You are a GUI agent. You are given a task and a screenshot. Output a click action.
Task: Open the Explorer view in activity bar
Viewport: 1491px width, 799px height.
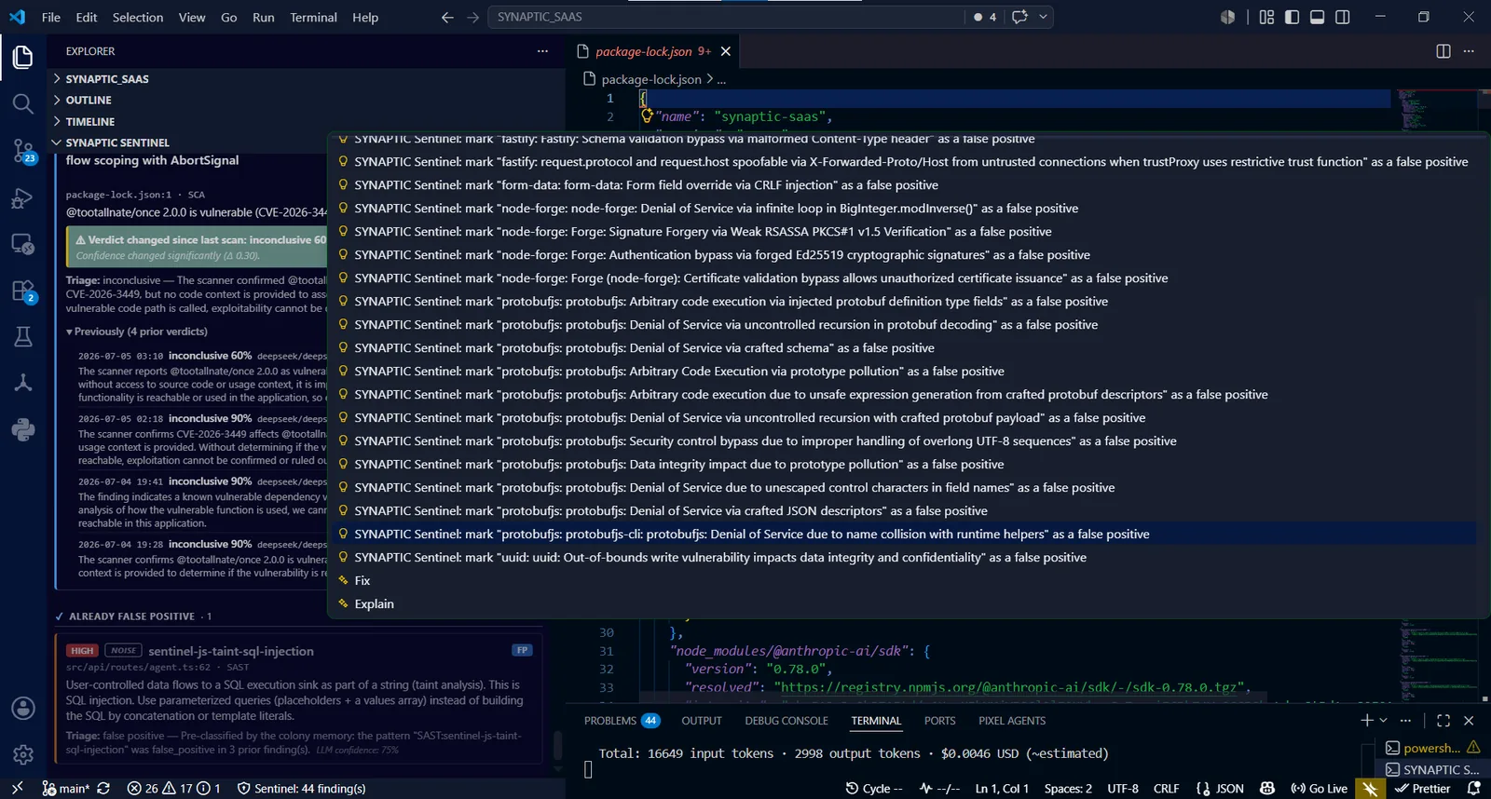pos(23,57)
